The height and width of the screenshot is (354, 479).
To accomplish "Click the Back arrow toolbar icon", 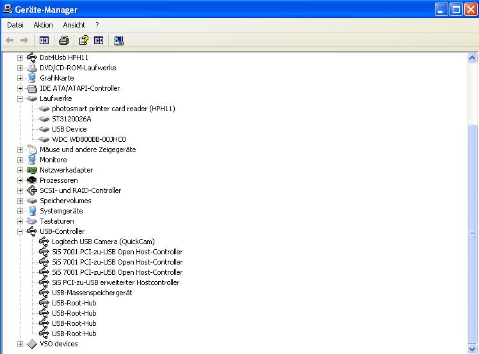I will point(10,40).
